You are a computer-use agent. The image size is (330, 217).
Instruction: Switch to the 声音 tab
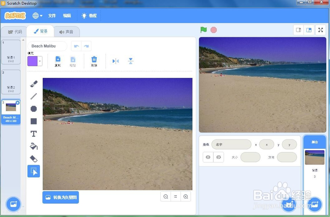(66, 32)
